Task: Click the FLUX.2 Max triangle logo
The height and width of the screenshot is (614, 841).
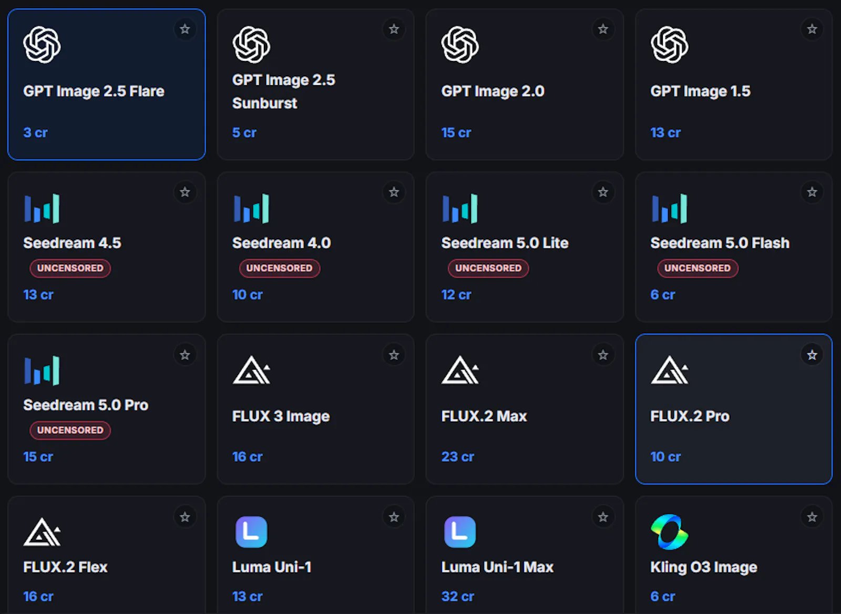Action: pyautogui.click(x=460, y=370)
